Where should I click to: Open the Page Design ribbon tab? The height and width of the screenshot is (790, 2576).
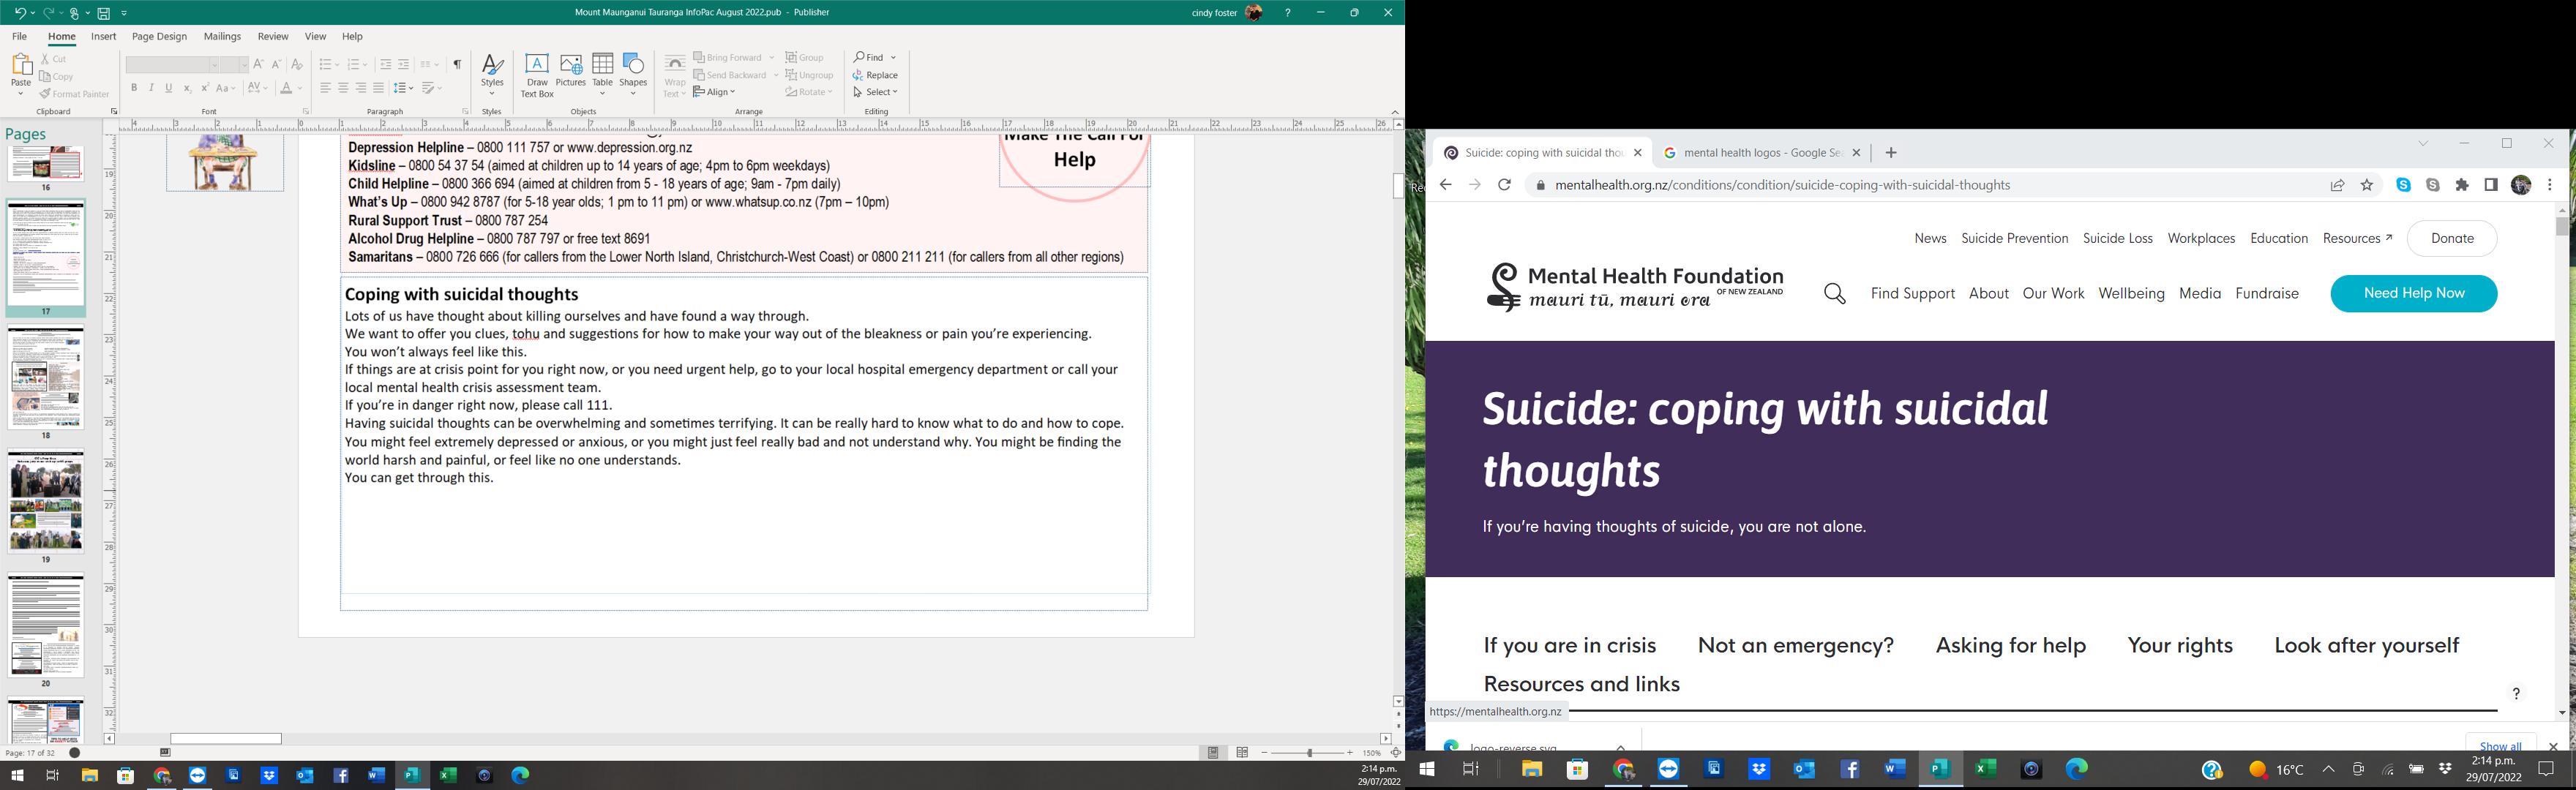[x=159, y=37]
